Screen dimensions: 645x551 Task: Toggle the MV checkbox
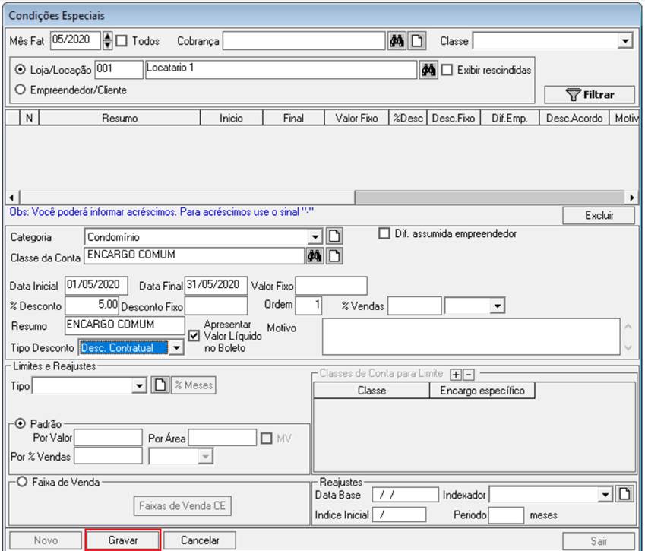[x=267, y=439]
